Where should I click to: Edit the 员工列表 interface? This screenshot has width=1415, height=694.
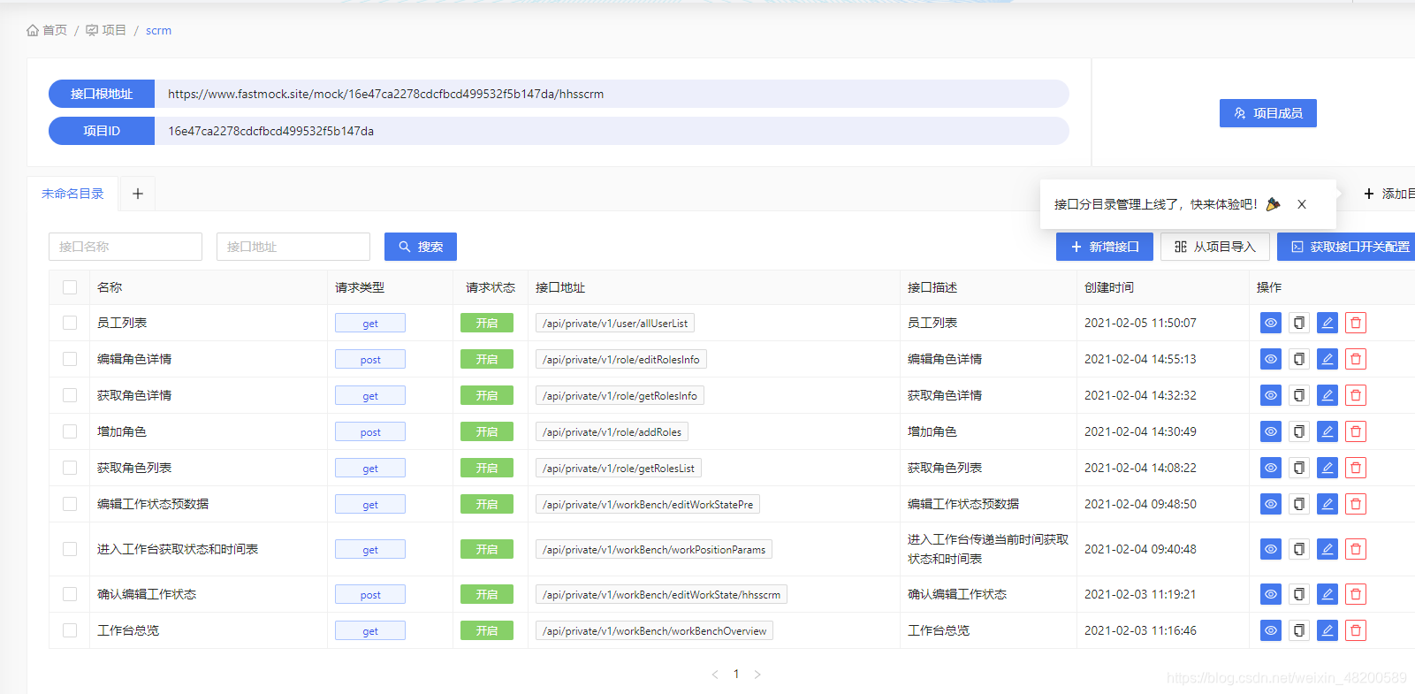point(1327,323)
